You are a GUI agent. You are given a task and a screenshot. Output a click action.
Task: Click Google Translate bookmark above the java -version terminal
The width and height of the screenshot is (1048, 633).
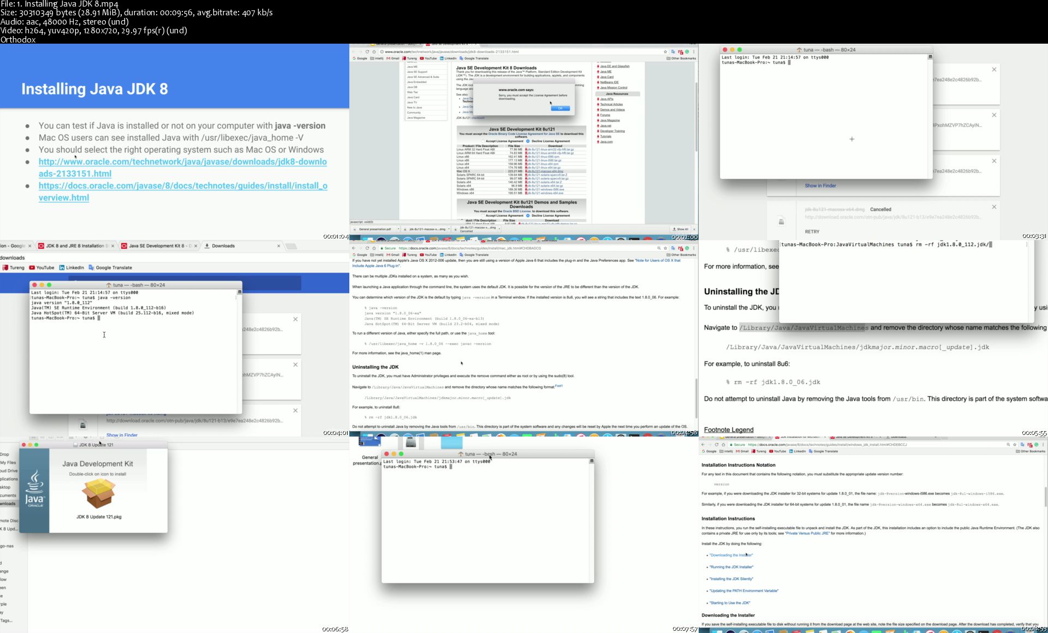[110, 268]
